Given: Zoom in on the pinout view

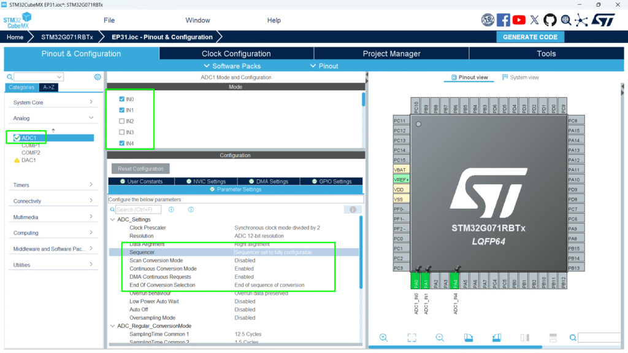Looking at the screenshot, I should point(383,338).
